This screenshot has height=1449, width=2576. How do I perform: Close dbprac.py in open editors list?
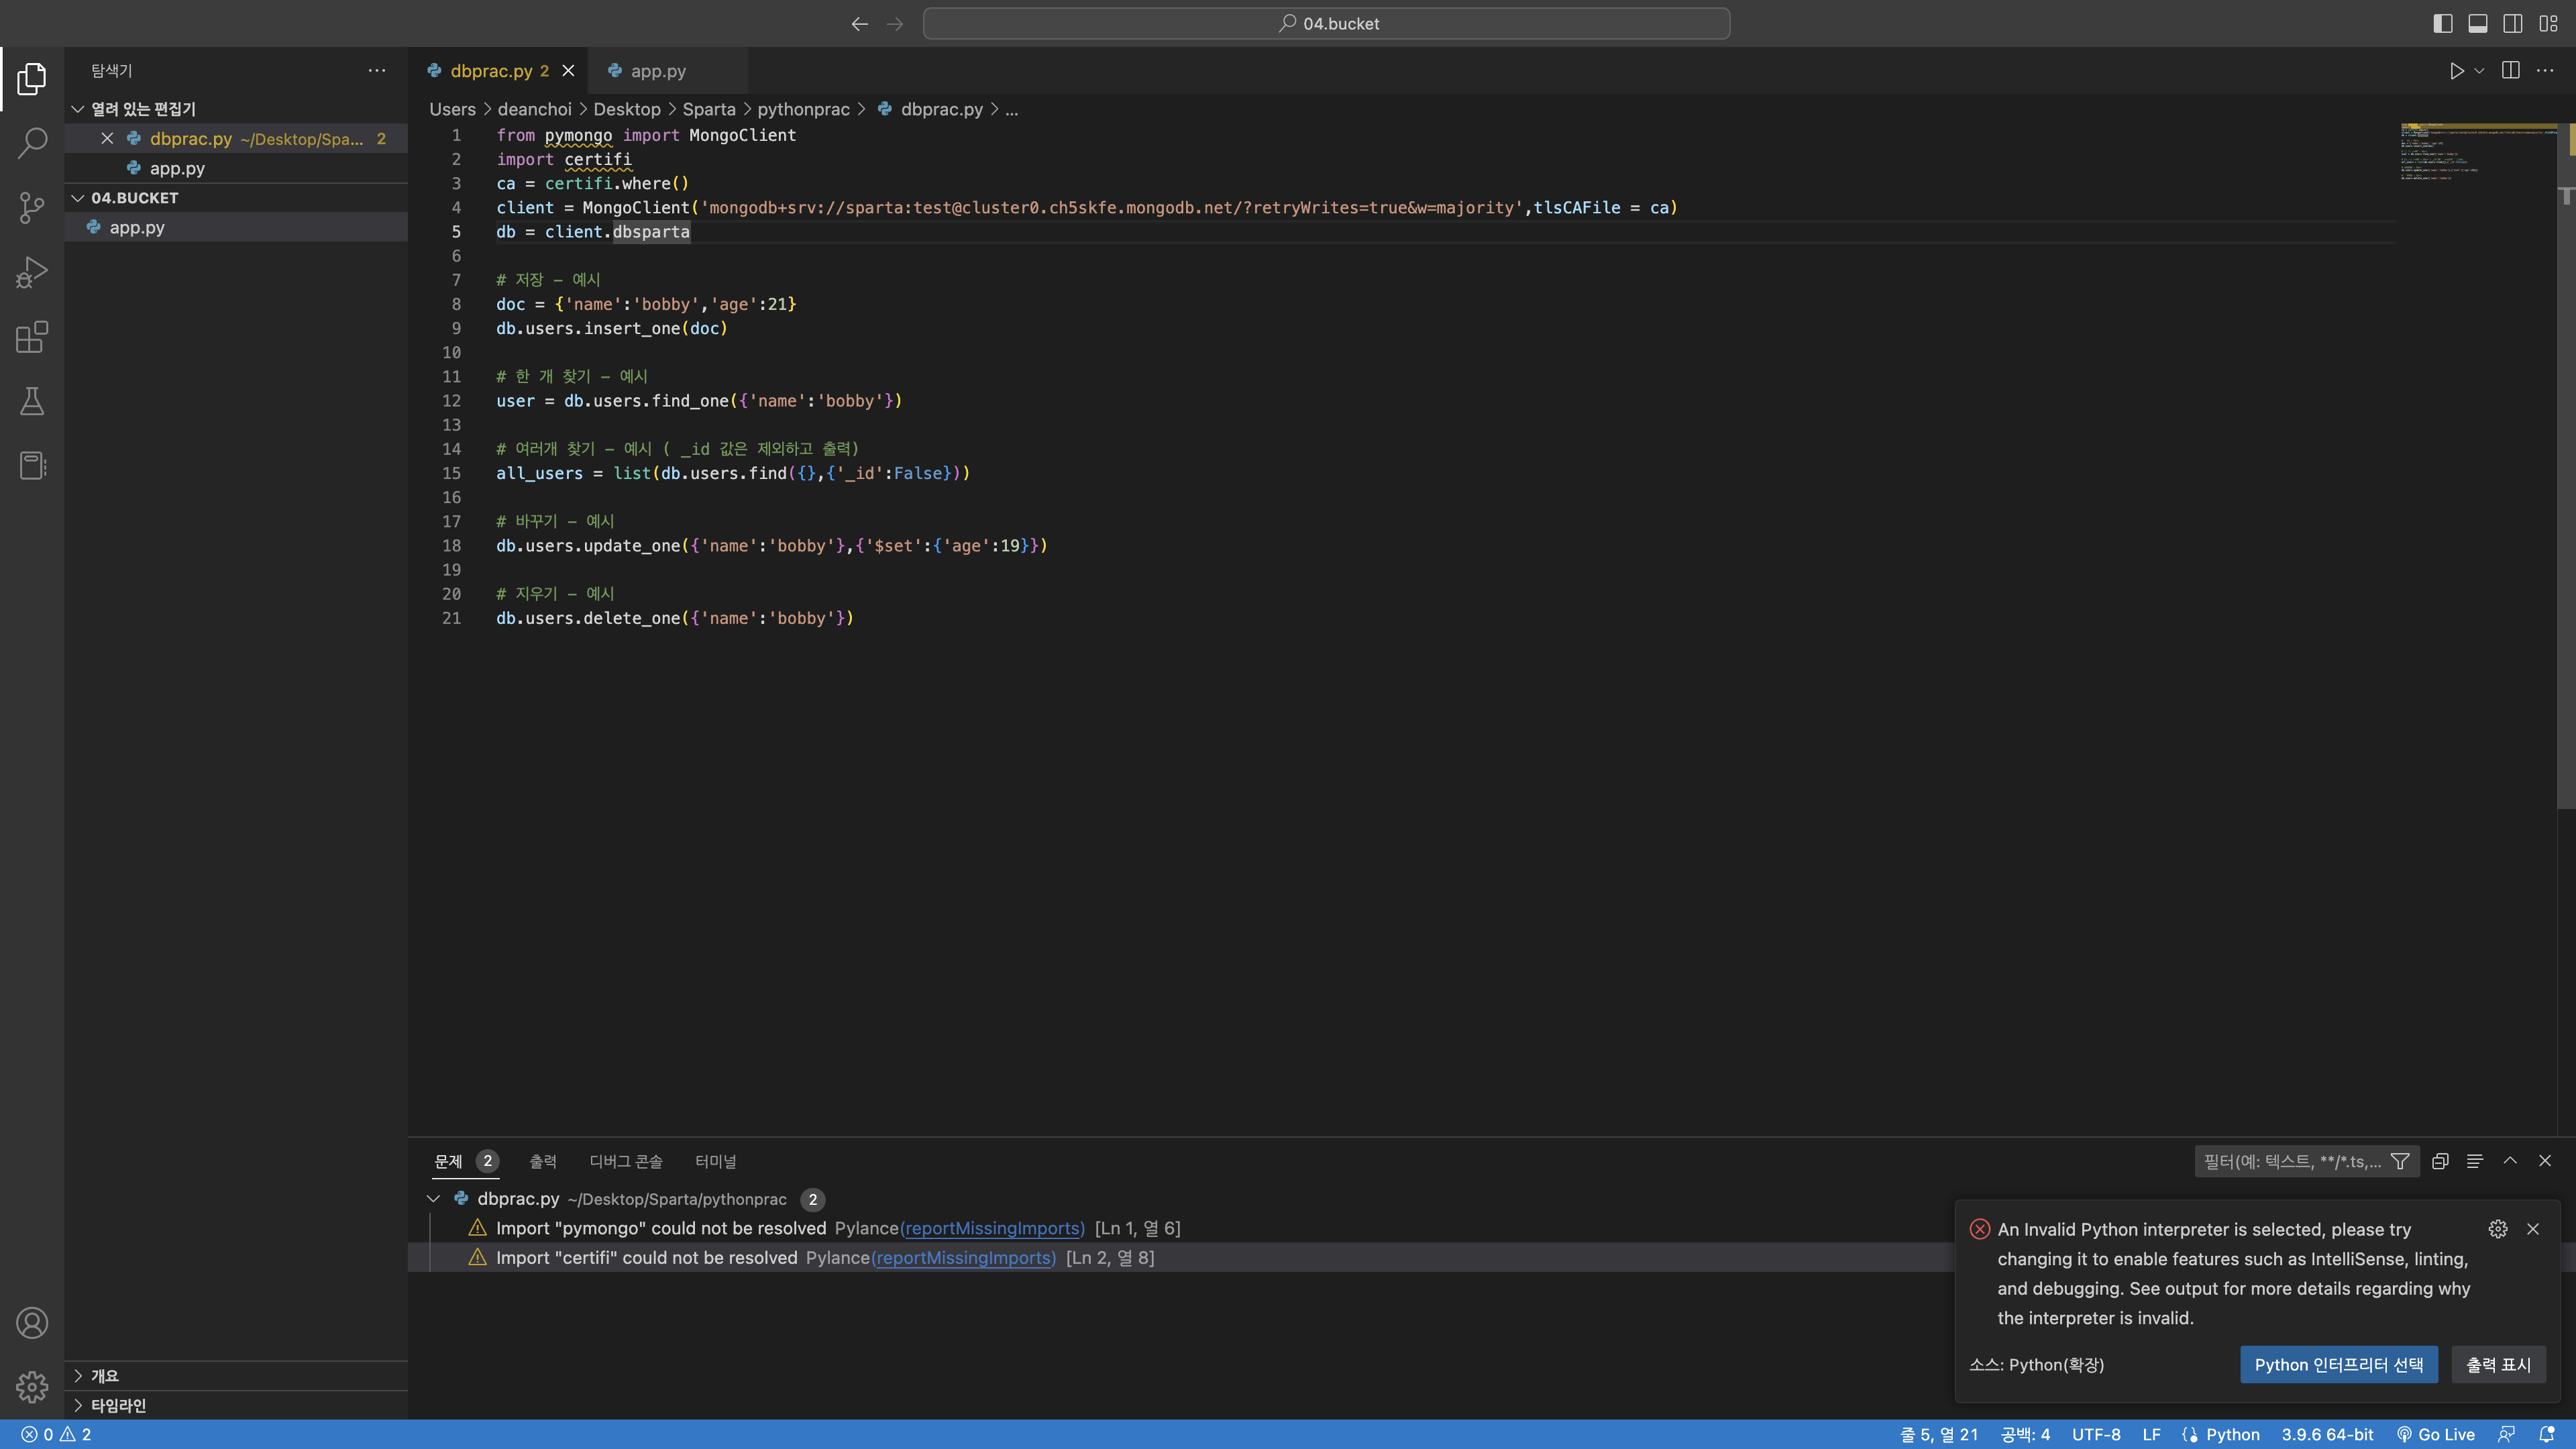pos(107,139)
